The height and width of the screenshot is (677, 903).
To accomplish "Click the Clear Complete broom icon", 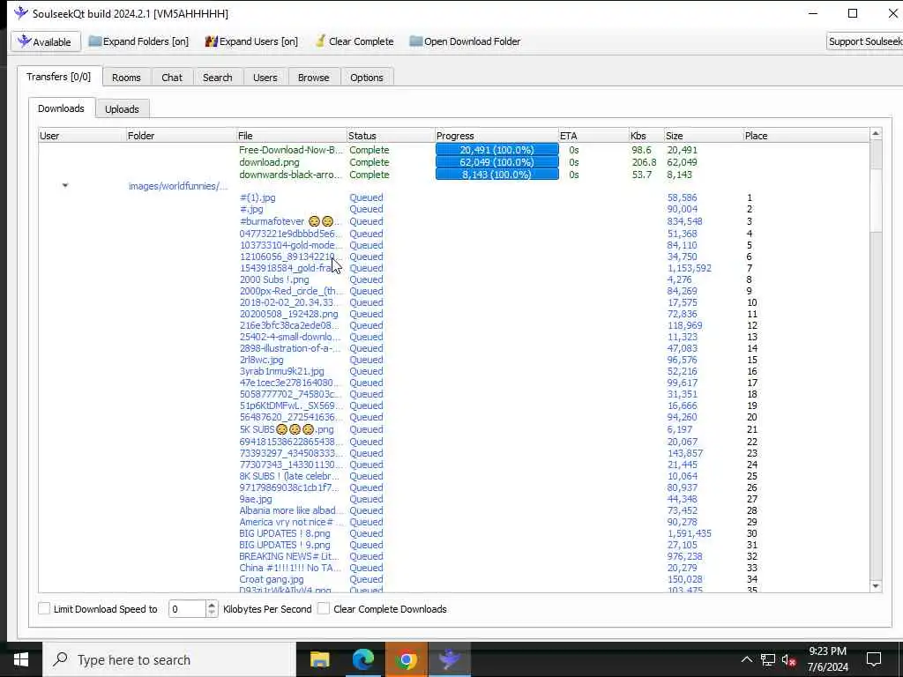I will click(320, 41).
